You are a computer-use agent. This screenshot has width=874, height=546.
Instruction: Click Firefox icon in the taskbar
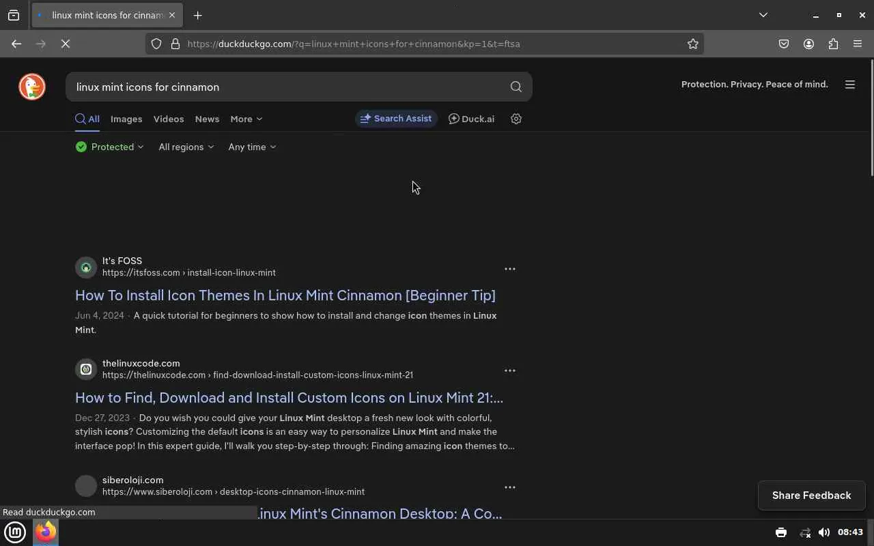[46, 532]
